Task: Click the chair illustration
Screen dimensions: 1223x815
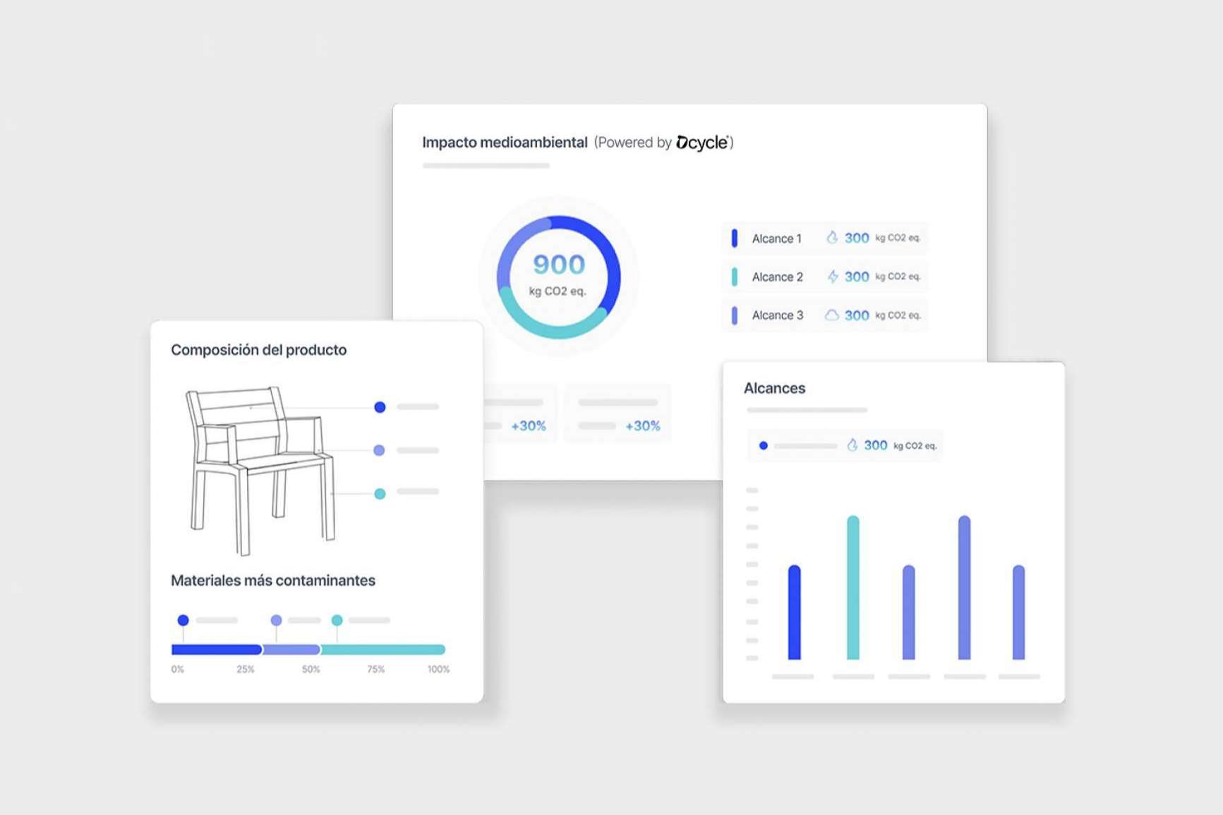Action: tap(258, 469)
